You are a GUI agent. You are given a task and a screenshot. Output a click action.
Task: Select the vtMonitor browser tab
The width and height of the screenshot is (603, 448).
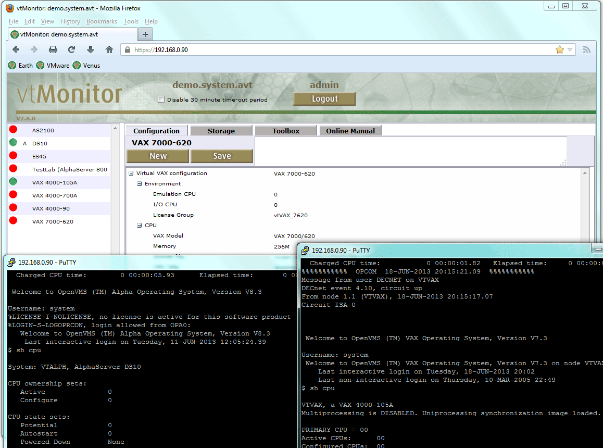coord(73,34)
